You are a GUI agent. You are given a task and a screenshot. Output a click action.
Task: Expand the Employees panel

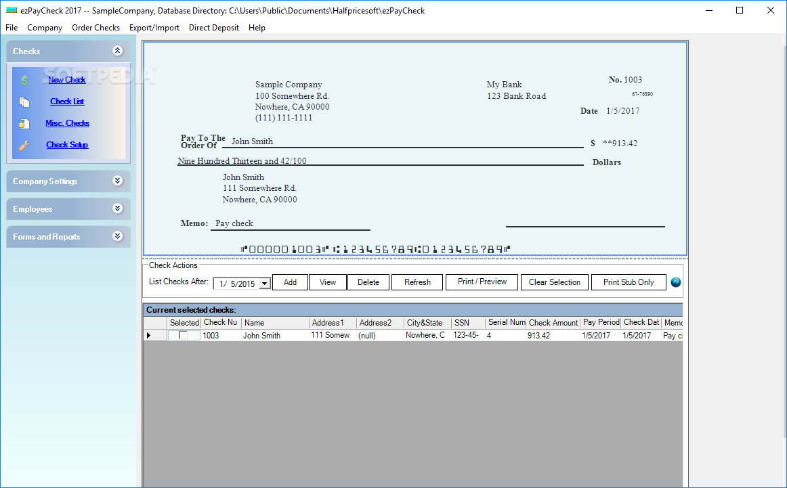coord(117,208)
